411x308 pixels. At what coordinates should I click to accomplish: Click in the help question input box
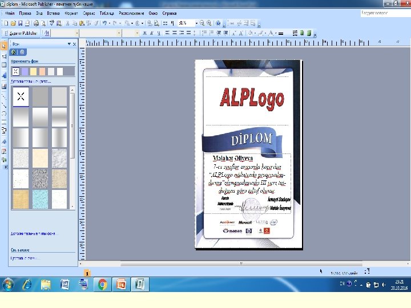(385, 13)
